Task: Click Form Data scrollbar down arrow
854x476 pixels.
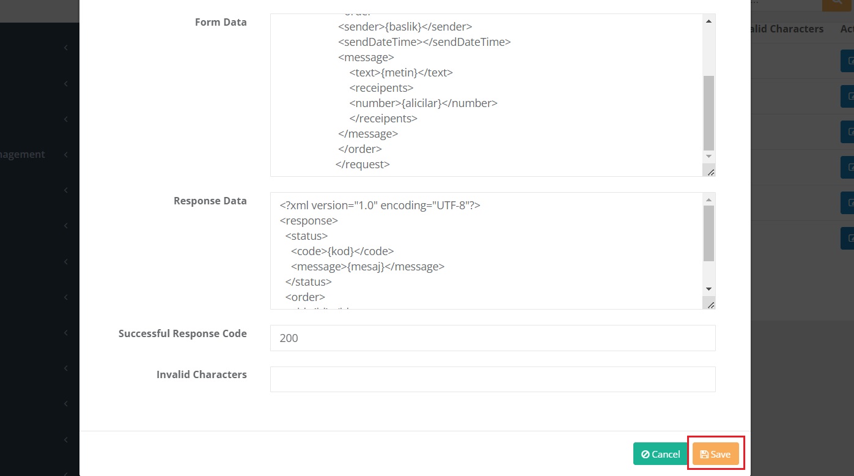Action: [x=709, y=157]
